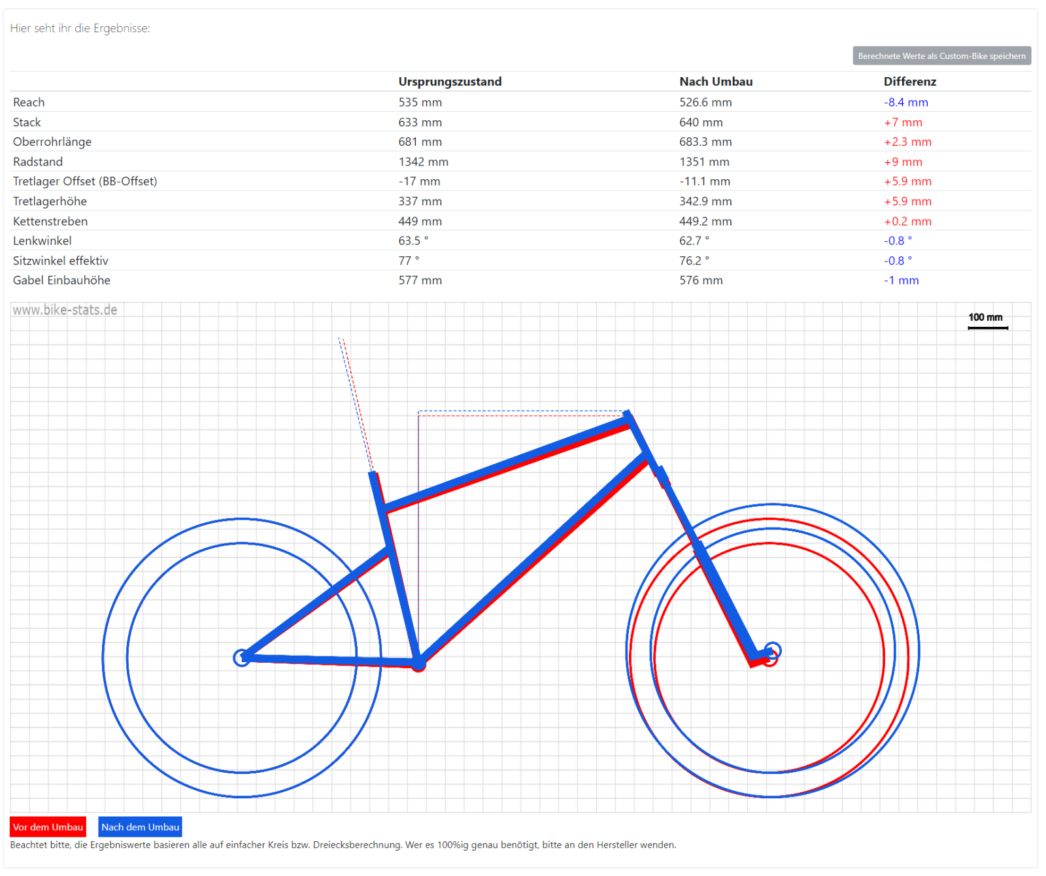
Task: Click Oberrohrlänge difference '+2.3 mm'
Action: tap(907, 142)
